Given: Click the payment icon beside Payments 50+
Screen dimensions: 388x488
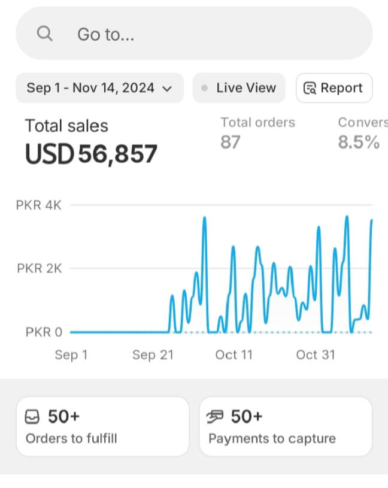Looking at the screenshot, I should pos(215,416).
